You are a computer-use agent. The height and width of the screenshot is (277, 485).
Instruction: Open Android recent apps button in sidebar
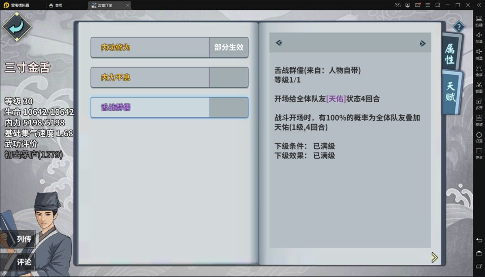479,266
